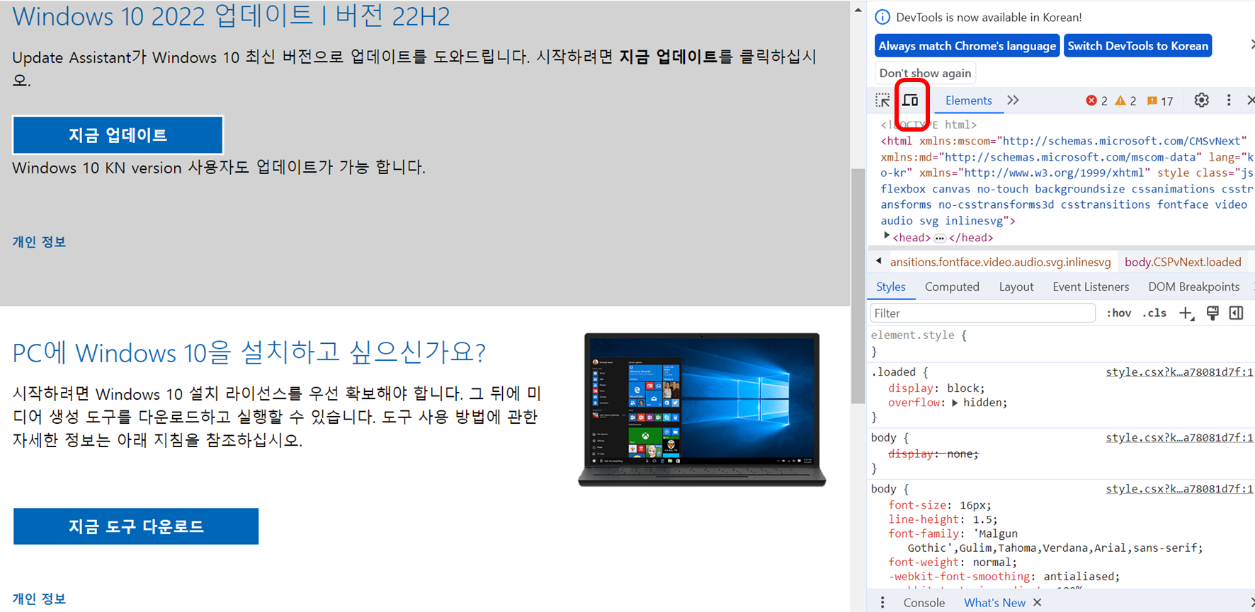Switch to the What's New drawer tab

click(994, 602)
